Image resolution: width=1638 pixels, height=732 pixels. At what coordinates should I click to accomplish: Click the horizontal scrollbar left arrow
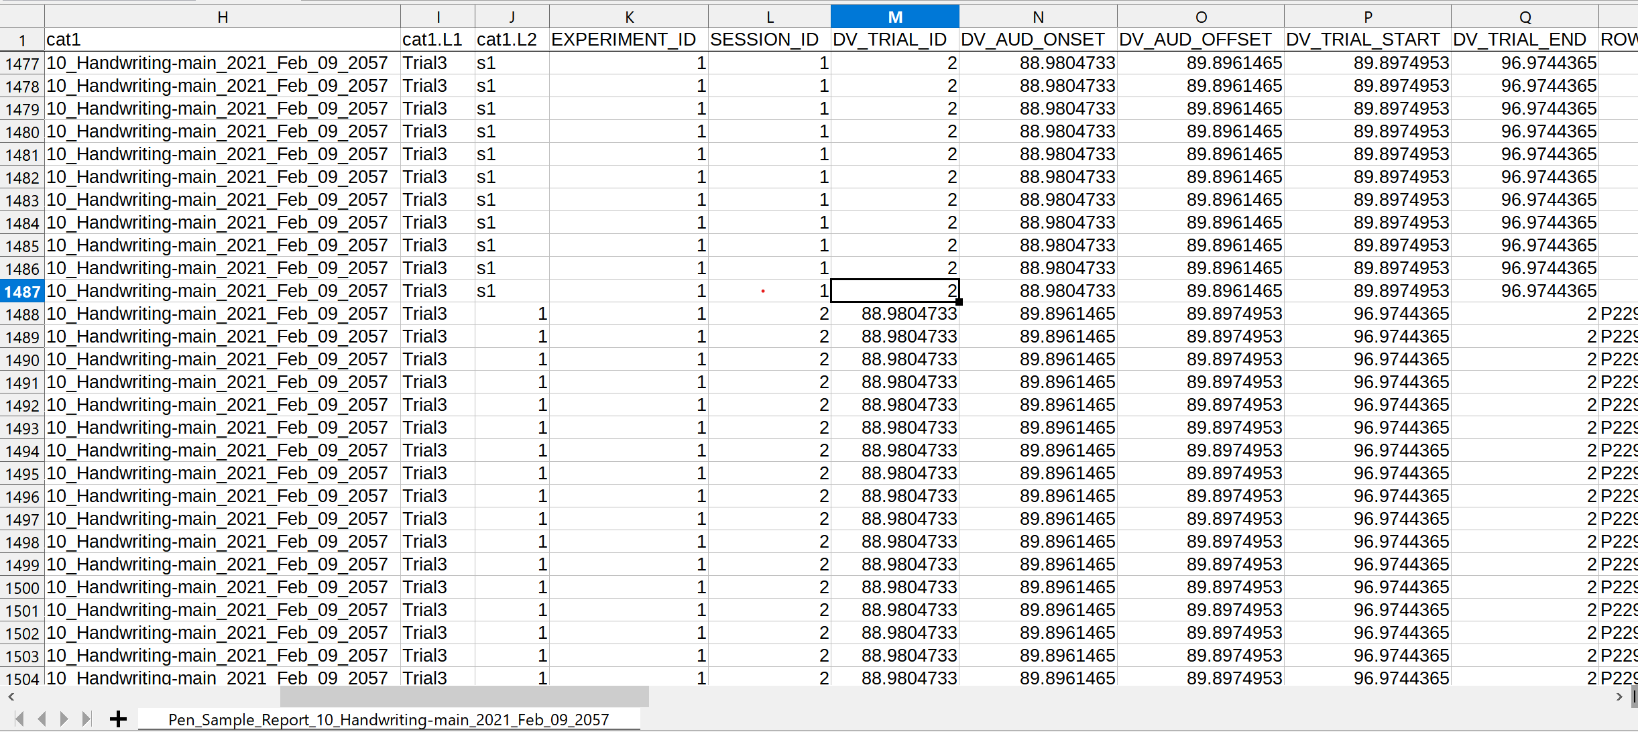click(11, 696)
